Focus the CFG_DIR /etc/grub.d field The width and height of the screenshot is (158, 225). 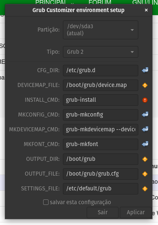point(100,71)
